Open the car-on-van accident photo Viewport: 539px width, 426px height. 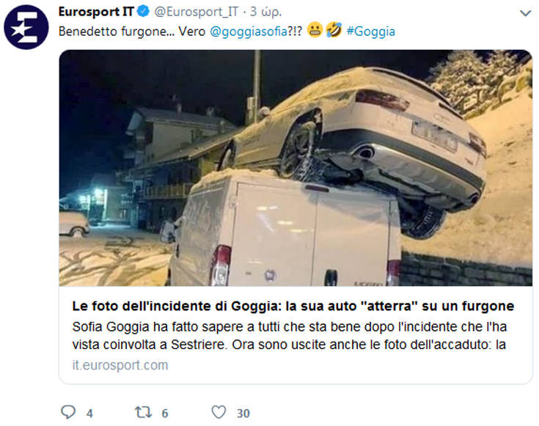296,168
